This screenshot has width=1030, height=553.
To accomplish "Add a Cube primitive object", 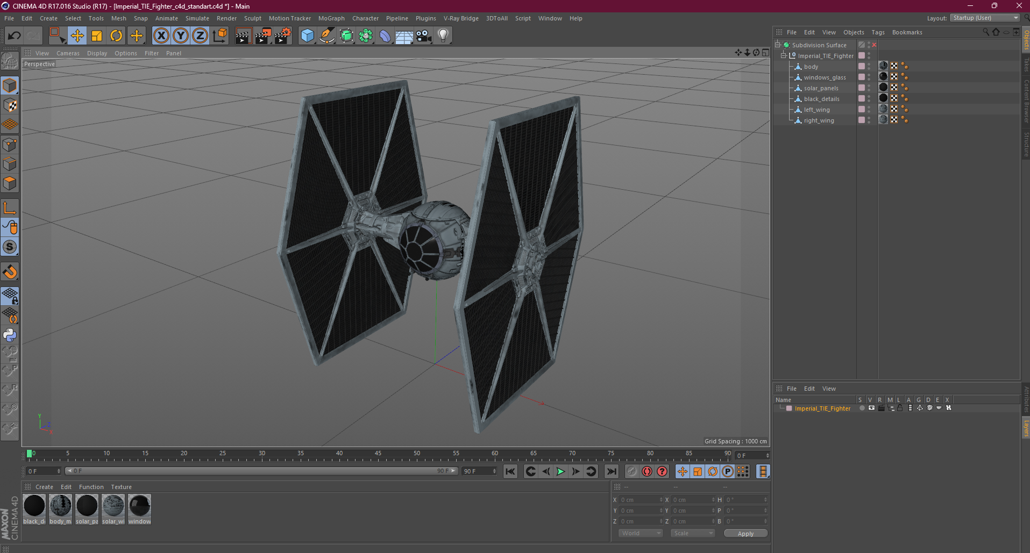I will pyautogui.click(x=307, y=36).
